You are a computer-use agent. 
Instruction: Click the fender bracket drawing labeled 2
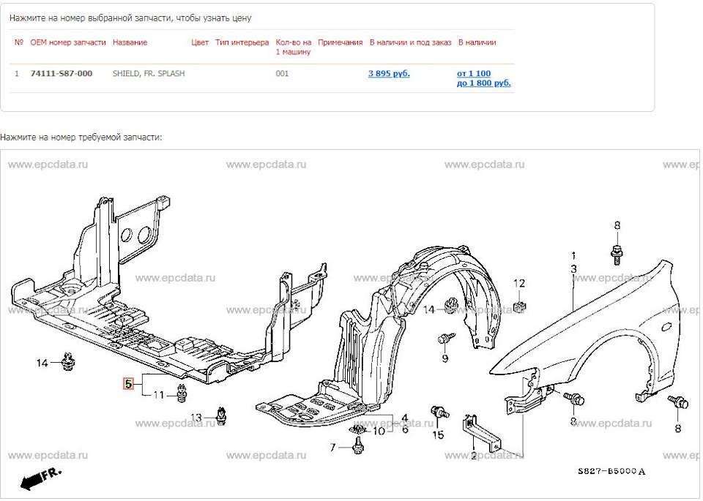(482, 434)
